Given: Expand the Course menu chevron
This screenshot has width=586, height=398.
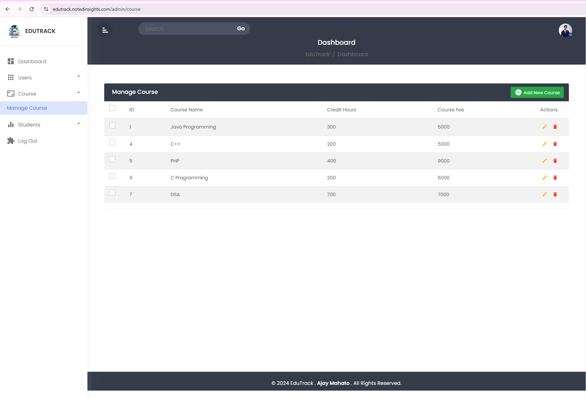Looking at the screenshot, I should [x=78, y=93].
